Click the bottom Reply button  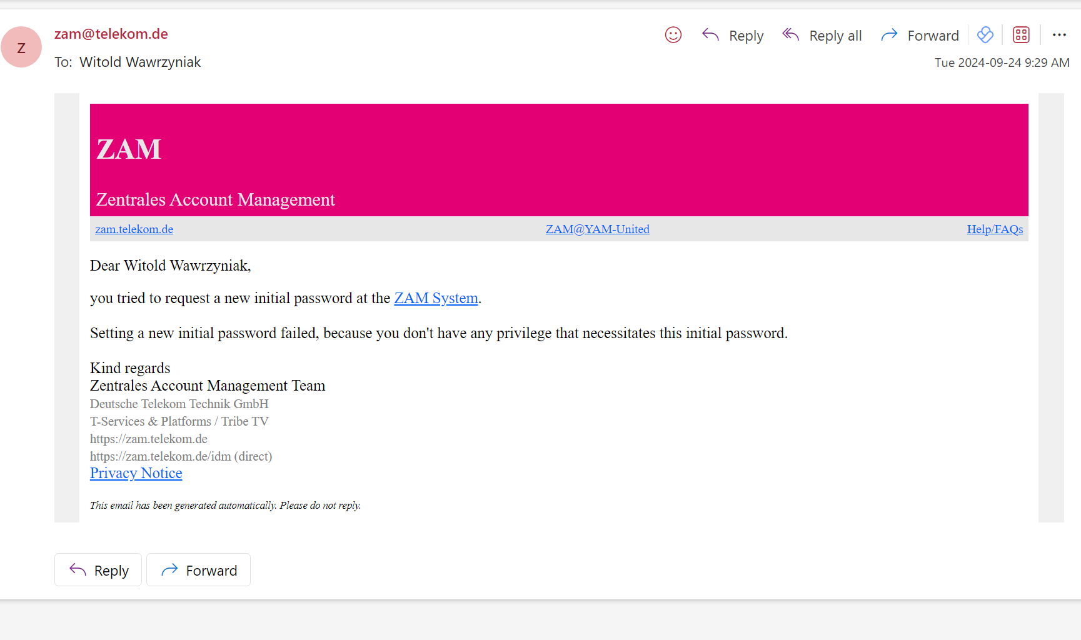[x=98, y=570]
